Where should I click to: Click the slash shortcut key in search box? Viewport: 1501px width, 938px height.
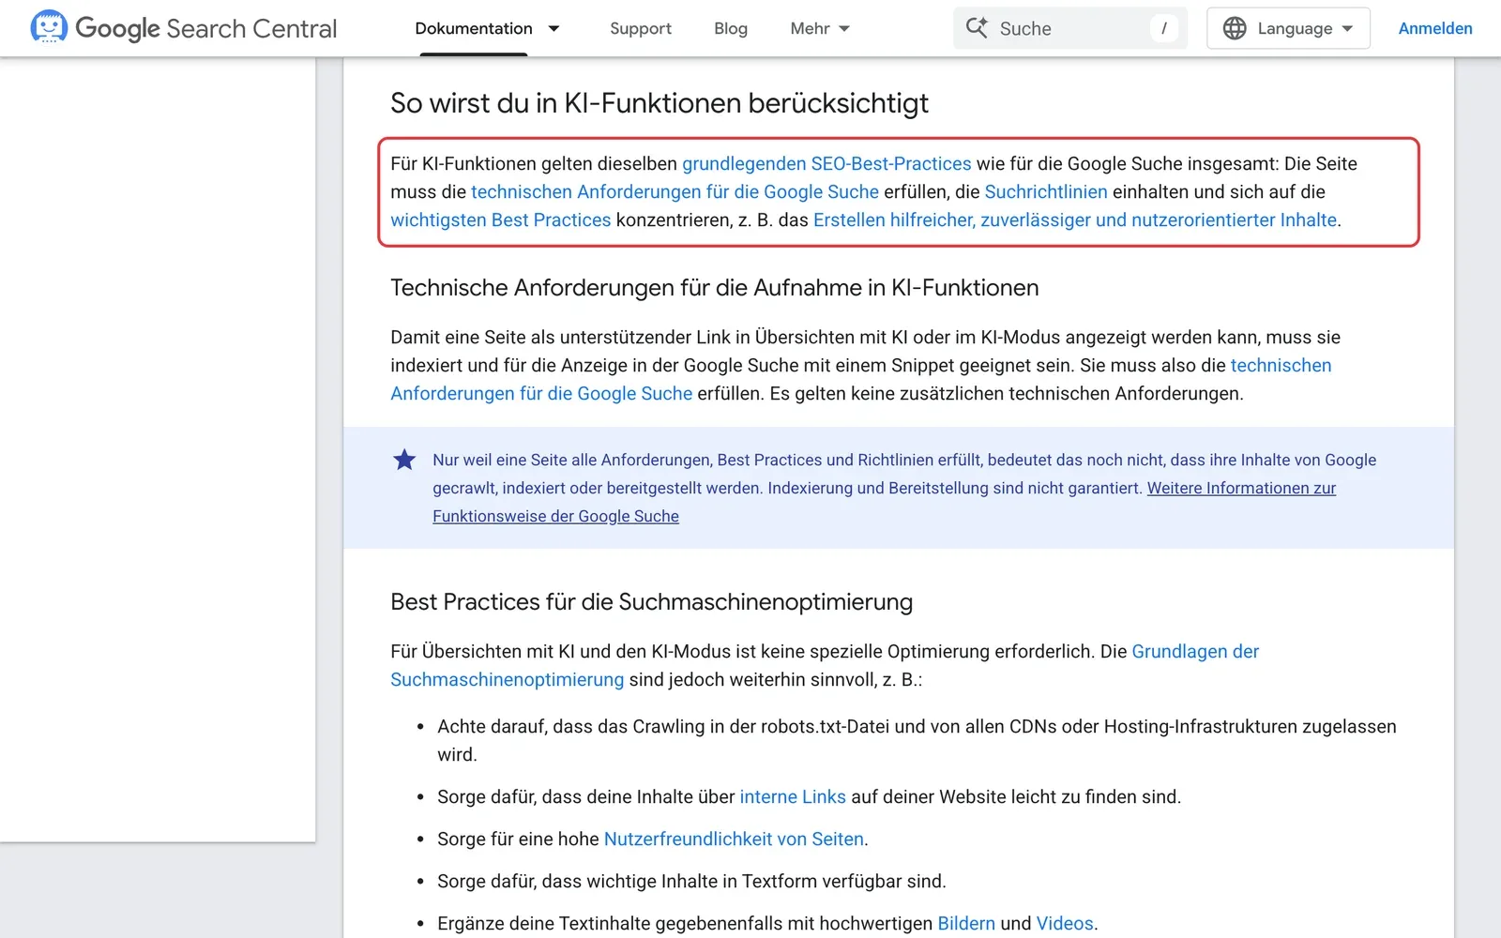(x=1164, y=28)
